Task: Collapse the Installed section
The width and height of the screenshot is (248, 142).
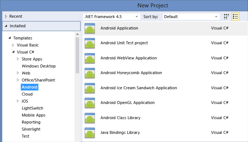Action: tap(6, 26)
